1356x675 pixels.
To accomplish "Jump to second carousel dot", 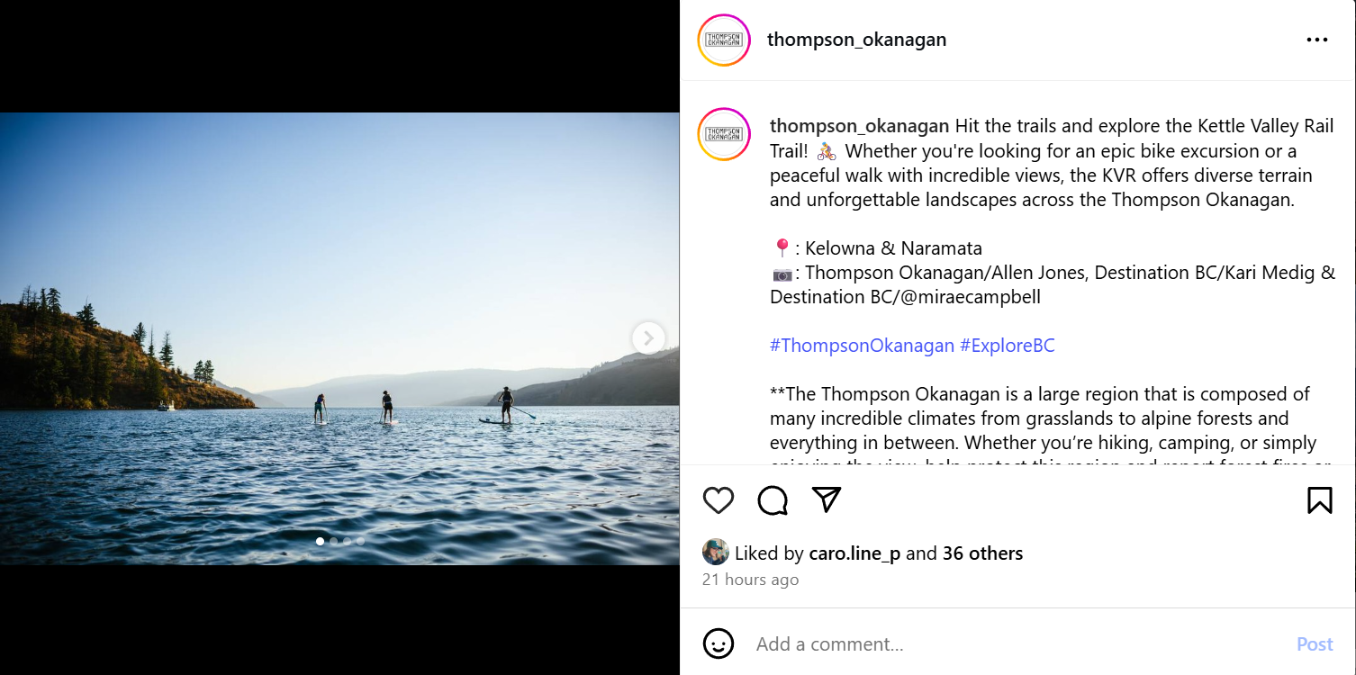I will tap(334, 541).
